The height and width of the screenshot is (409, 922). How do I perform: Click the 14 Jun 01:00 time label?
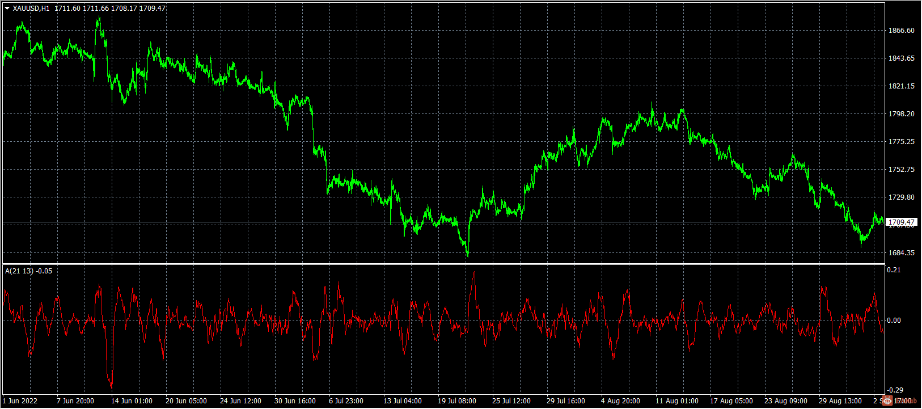[x=132, y=401]
